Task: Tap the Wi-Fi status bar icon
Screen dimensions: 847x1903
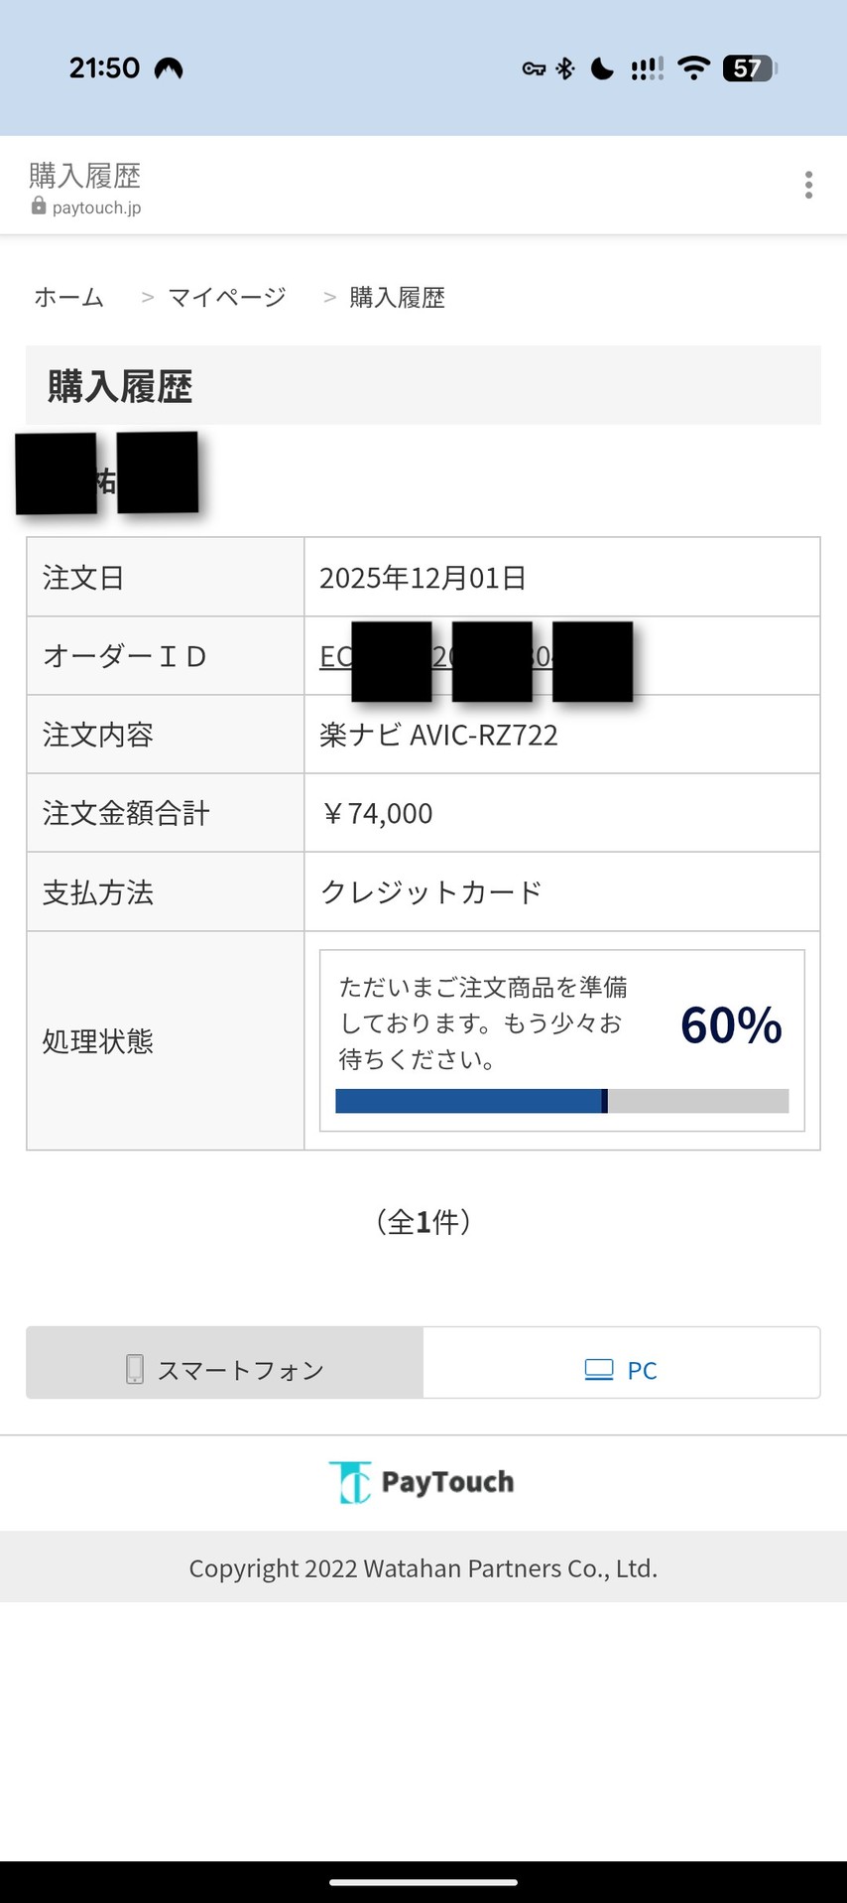Action: point(693,68)
